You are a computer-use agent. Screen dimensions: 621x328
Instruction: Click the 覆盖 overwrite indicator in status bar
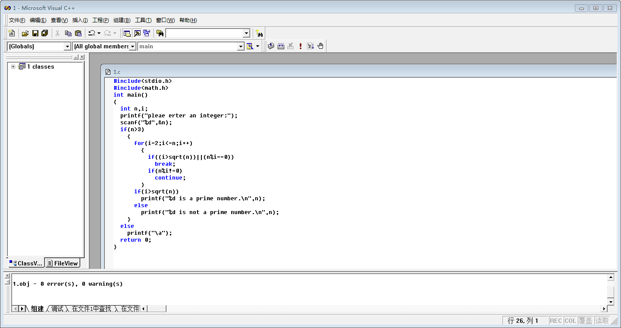pyautogui.click(x=585, y=321)
